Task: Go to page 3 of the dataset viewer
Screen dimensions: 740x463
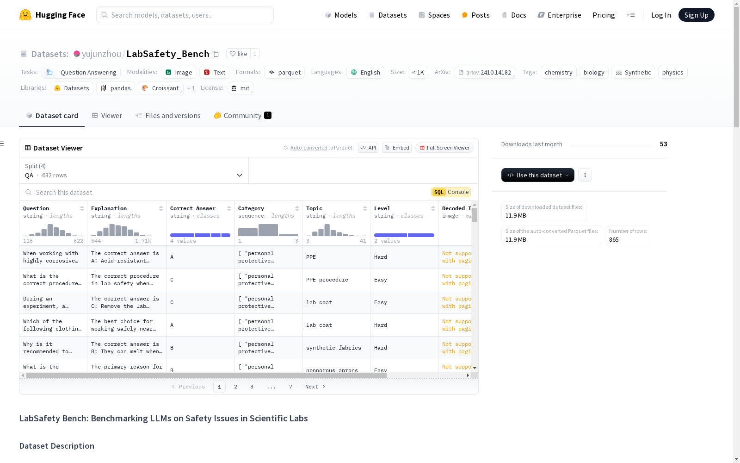Action: pos(252,387)
